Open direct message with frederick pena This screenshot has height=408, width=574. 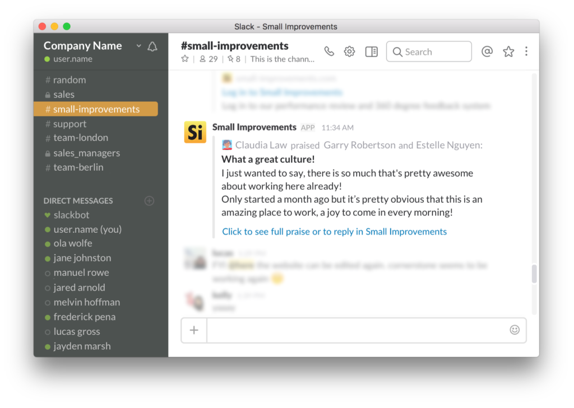coord(80,317)
